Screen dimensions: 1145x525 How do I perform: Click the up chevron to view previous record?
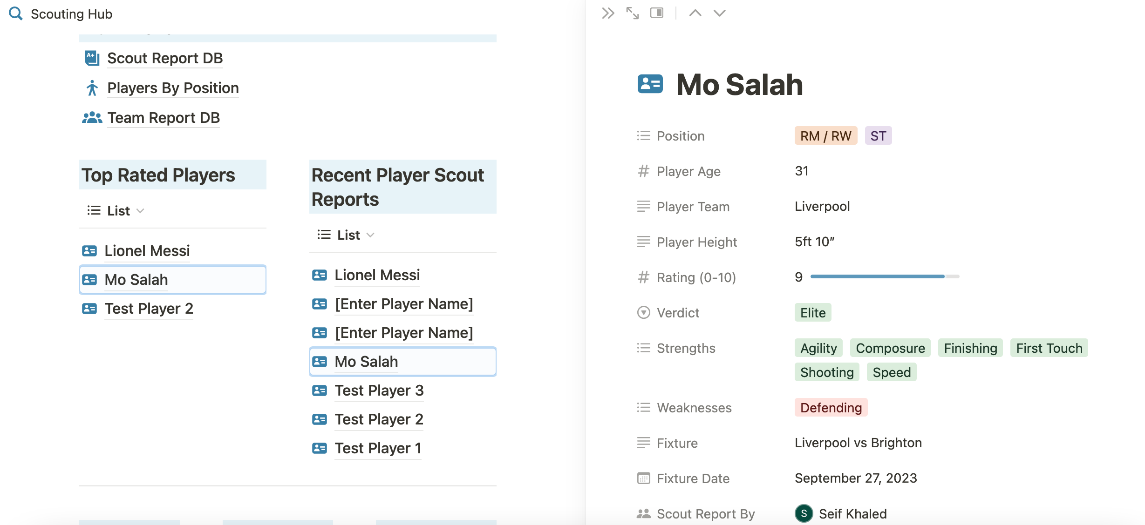[x=695, y=13]
